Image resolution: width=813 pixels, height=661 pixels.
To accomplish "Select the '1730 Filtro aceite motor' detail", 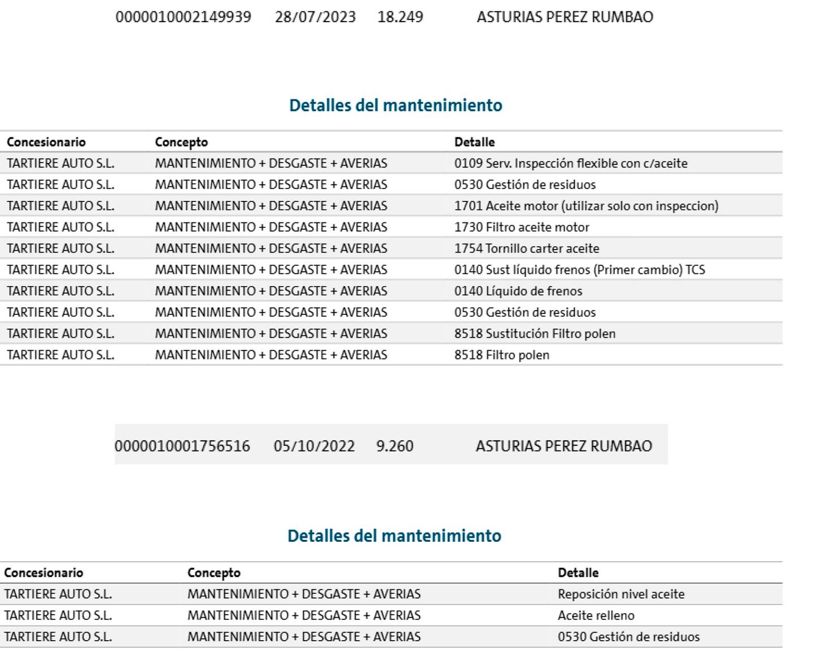I will click(x=522, y=227).
